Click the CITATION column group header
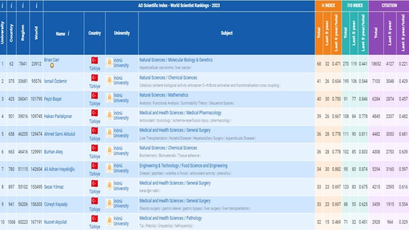The image size is (409, 230). (x=389, y=5)
